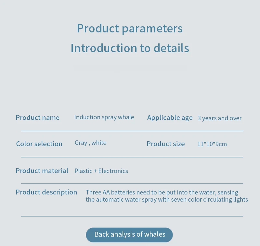Click the Color selection label
Screen dimensions: 260x246
39,144
